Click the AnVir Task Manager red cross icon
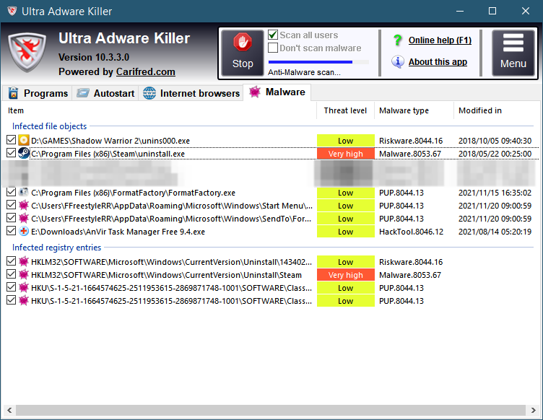Viewport: 543px width, 420px height. point(24,231)
